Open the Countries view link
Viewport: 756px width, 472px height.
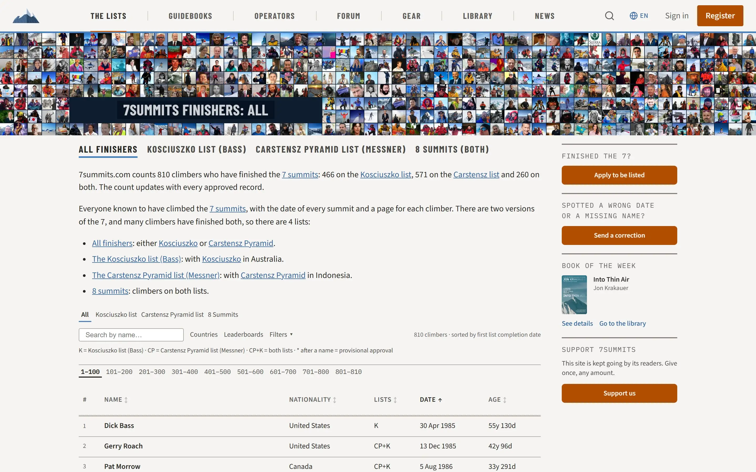[204, 334]
